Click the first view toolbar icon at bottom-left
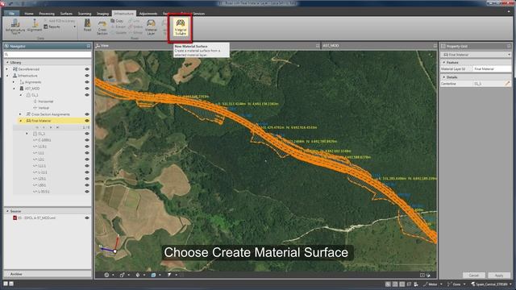The width and height of the screenshot is (516, 290). (x=106, y=275)
